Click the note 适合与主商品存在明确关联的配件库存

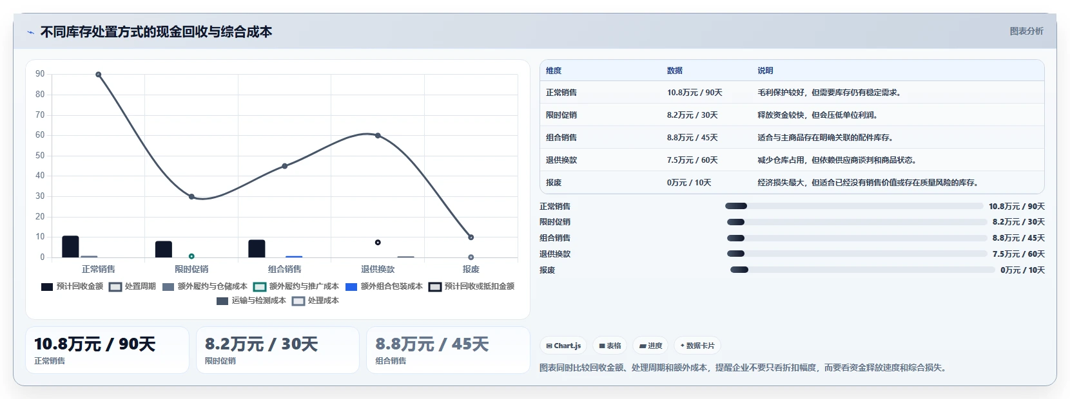tap(827, 138)
